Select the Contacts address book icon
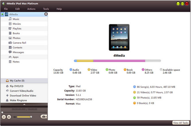The image size is (191, 126). pos(10,47)
